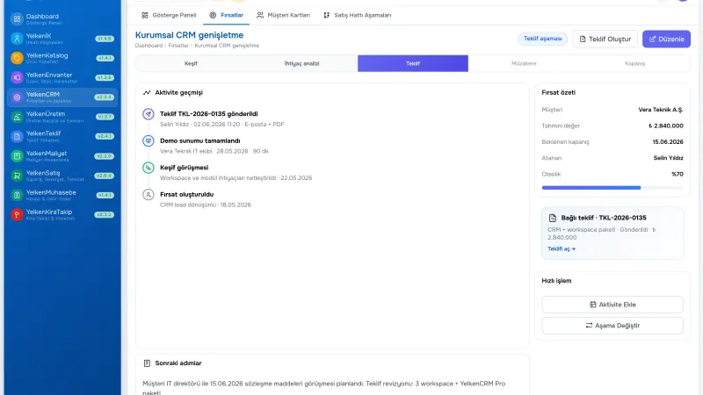Click YelkenTeklif version badge

(x=105, y=136)
